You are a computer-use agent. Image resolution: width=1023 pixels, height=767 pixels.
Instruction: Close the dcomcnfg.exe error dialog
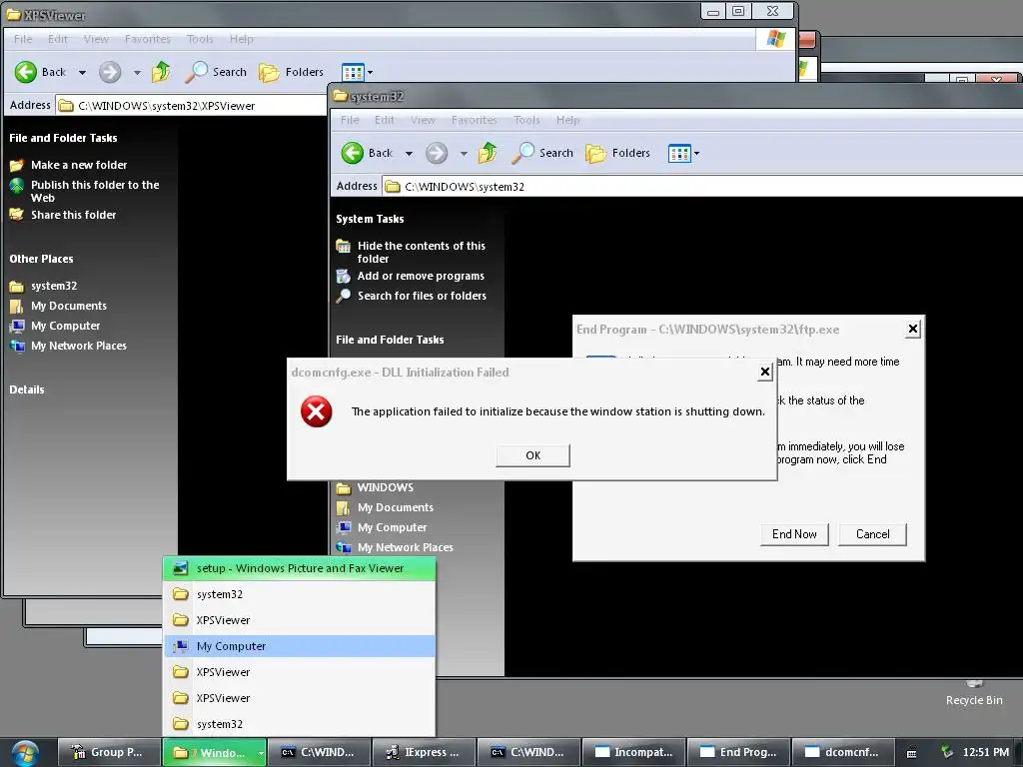pos(765,373)
